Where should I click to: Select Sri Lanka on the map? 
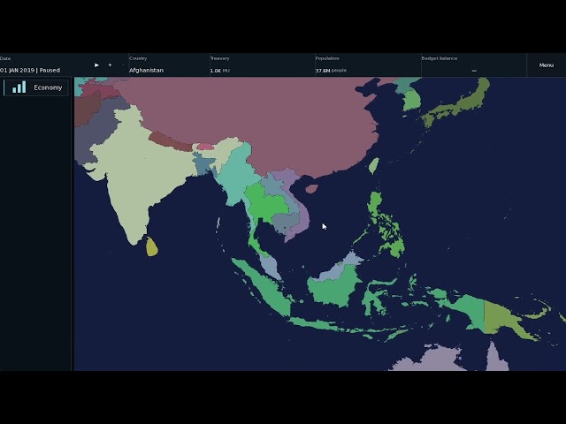152,247
